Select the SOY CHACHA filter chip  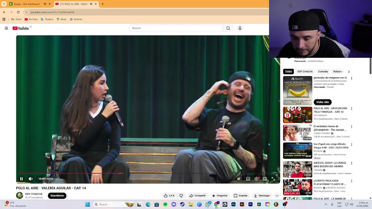pos(305,71)
